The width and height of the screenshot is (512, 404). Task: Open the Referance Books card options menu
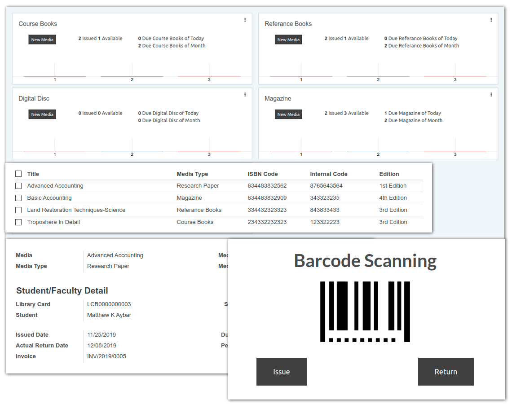(x=491, y=20)
